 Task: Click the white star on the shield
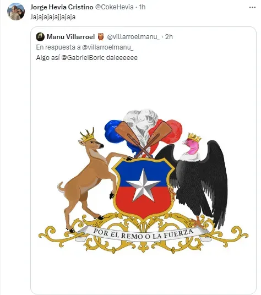[143, 185]
